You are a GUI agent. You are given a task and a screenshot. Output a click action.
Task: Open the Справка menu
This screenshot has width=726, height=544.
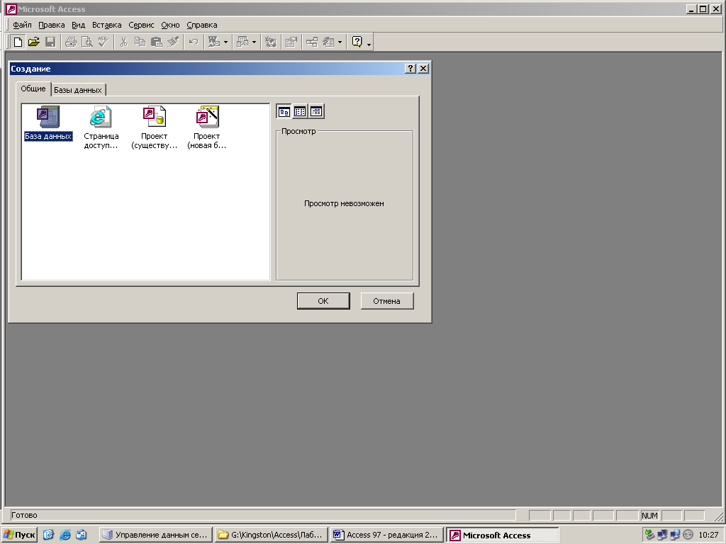coord(202,25)
